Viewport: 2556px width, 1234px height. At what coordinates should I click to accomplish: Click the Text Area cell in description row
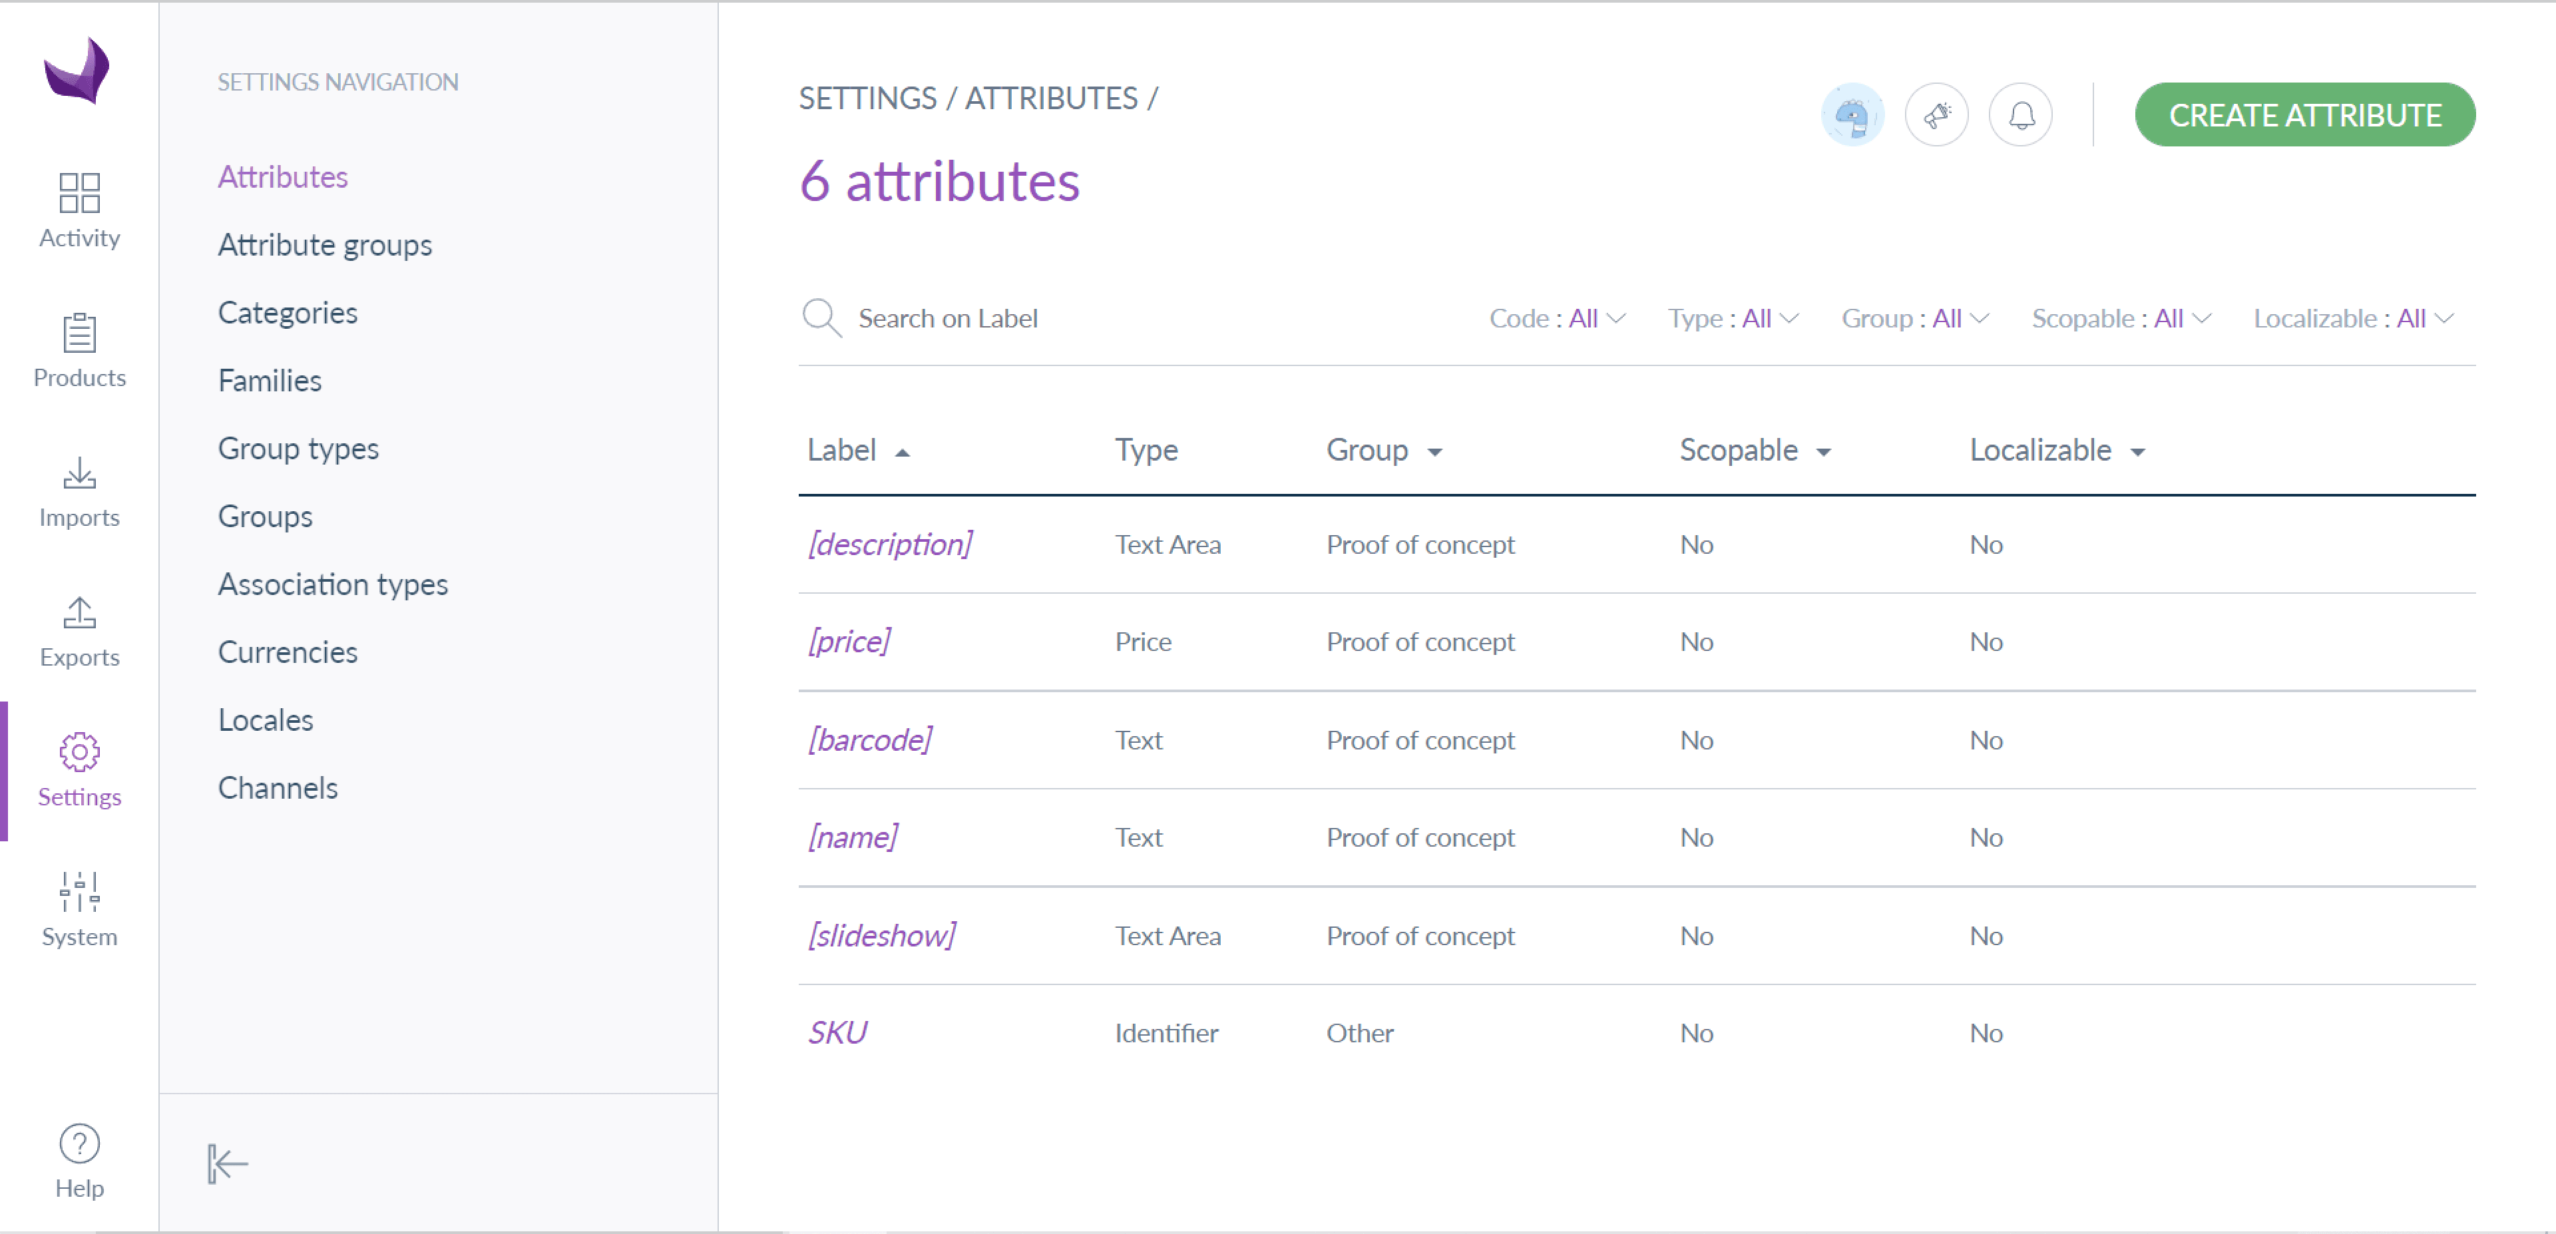pyautogui.click(x=1167, y=544)
